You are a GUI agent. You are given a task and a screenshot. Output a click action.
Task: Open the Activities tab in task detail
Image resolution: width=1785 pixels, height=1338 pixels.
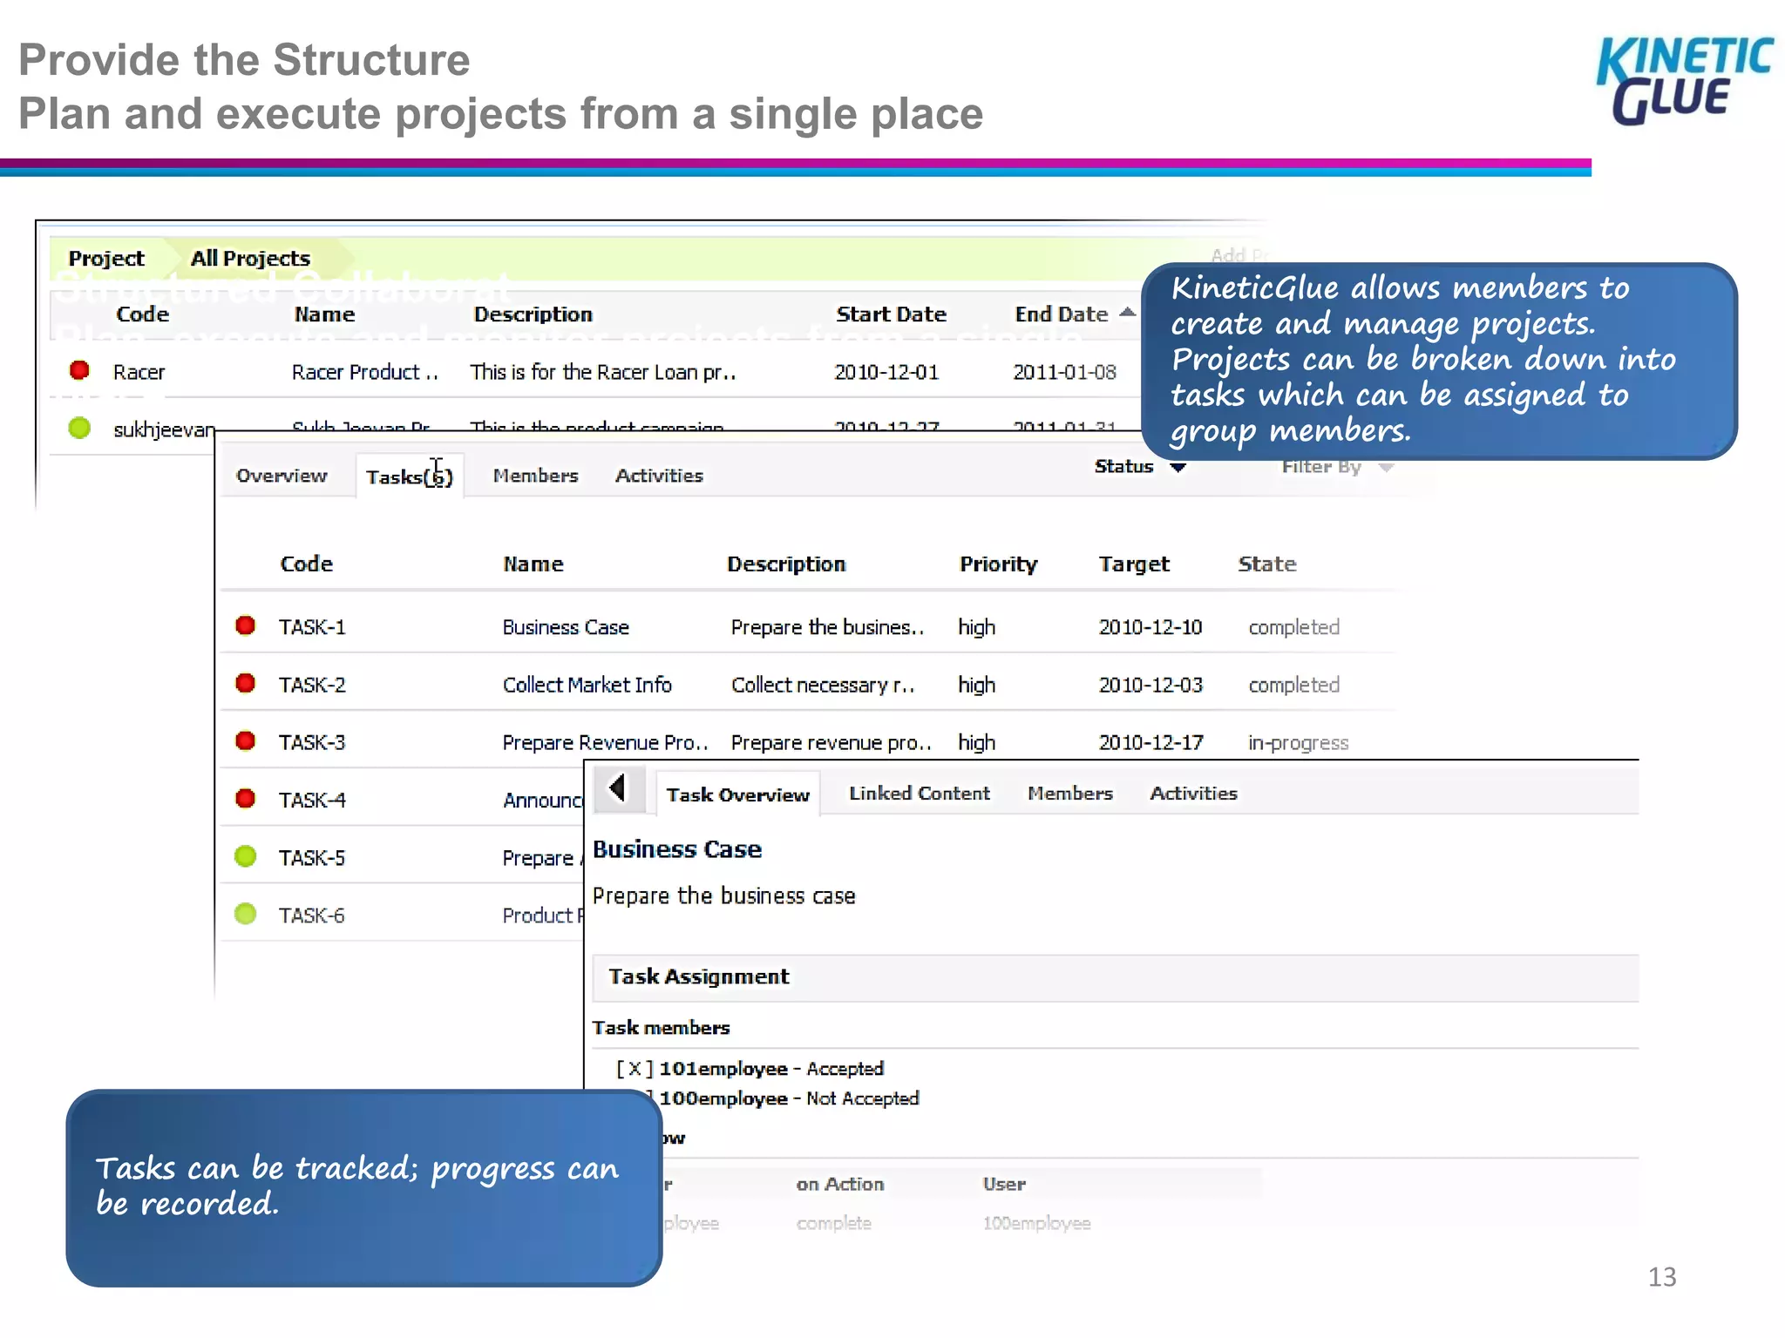click(x=1193, y=793)
